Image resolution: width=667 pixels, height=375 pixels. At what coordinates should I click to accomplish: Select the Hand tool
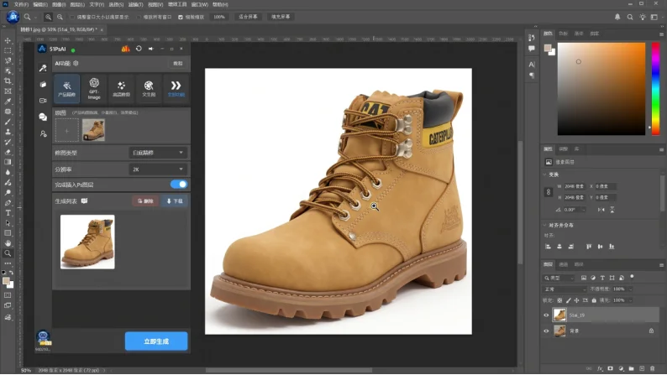[x=8, y=243]
